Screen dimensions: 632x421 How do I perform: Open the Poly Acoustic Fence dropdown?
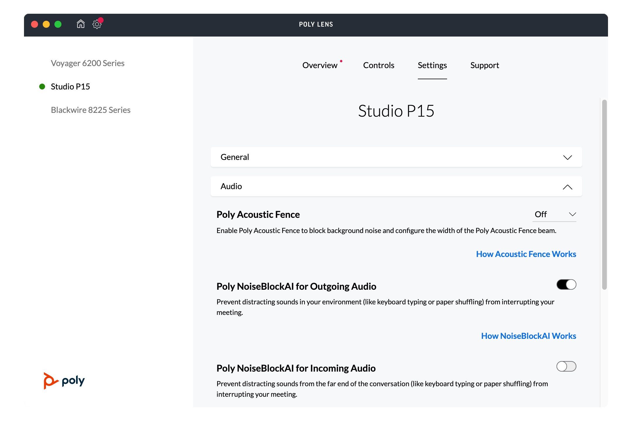[x=554, y=214]
